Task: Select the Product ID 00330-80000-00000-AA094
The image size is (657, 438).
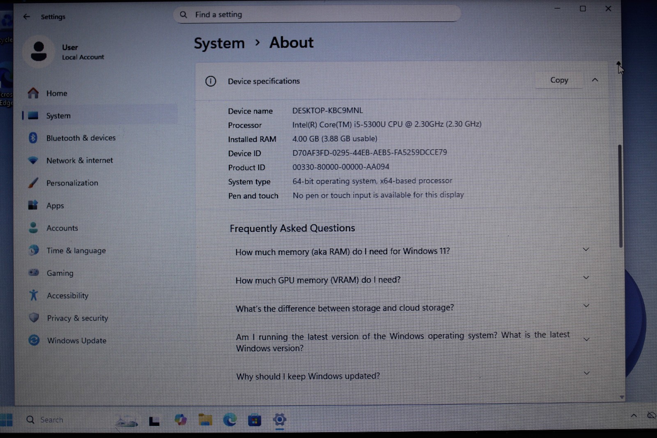Action: (340, 167)
